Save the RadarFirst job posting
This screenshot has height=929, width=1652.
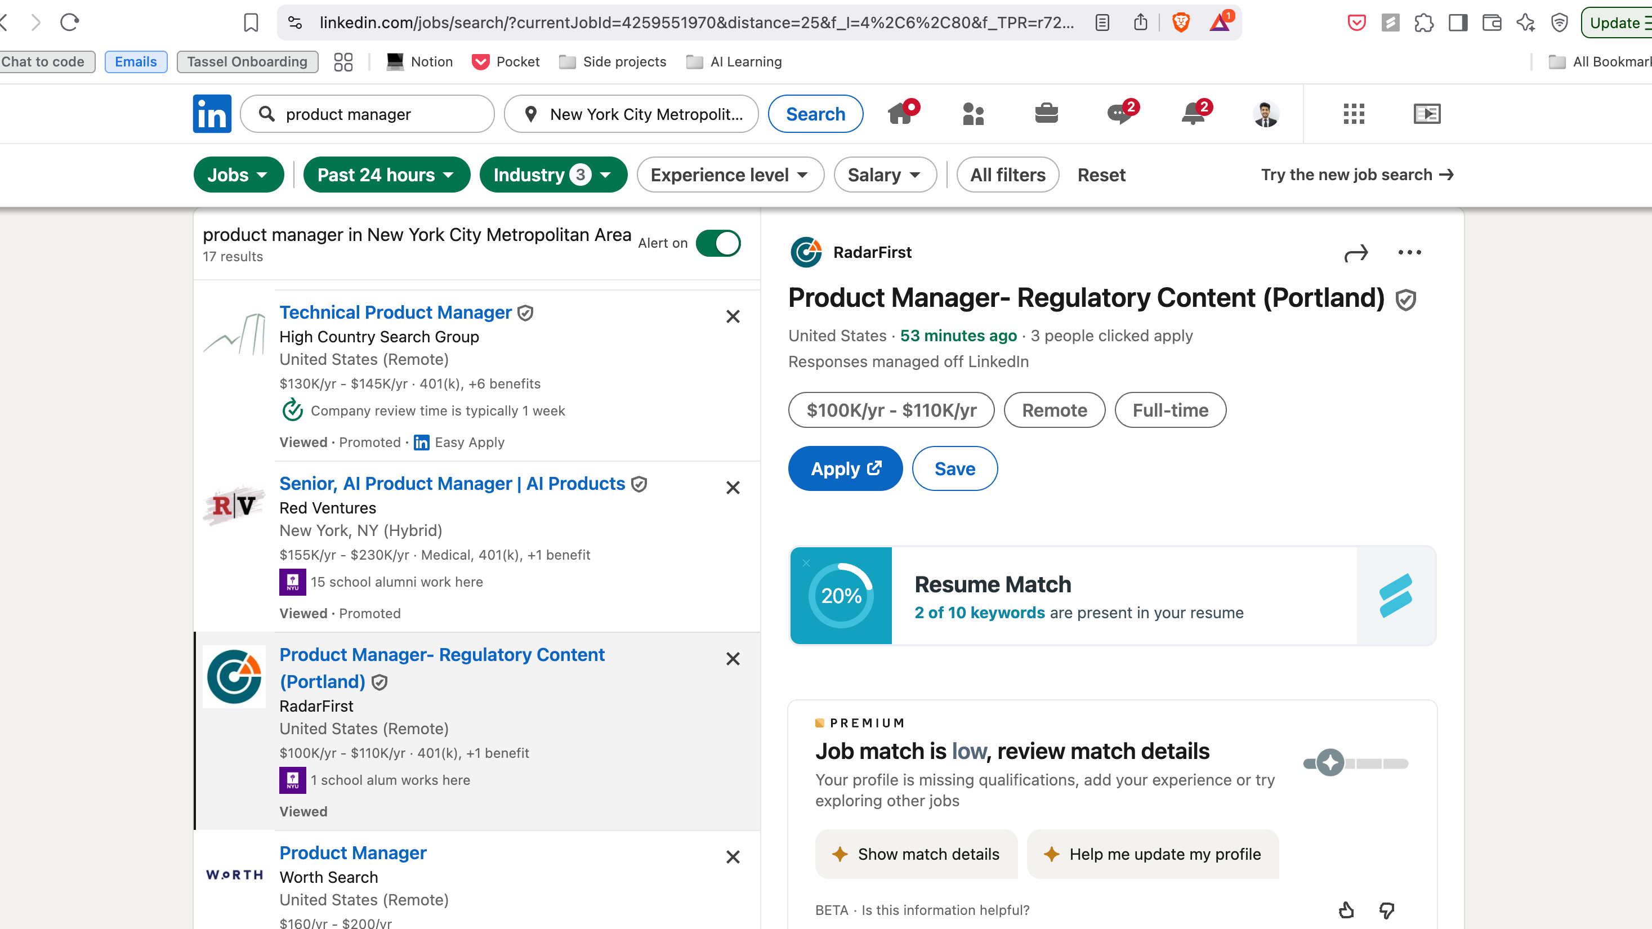coord(954,468)
